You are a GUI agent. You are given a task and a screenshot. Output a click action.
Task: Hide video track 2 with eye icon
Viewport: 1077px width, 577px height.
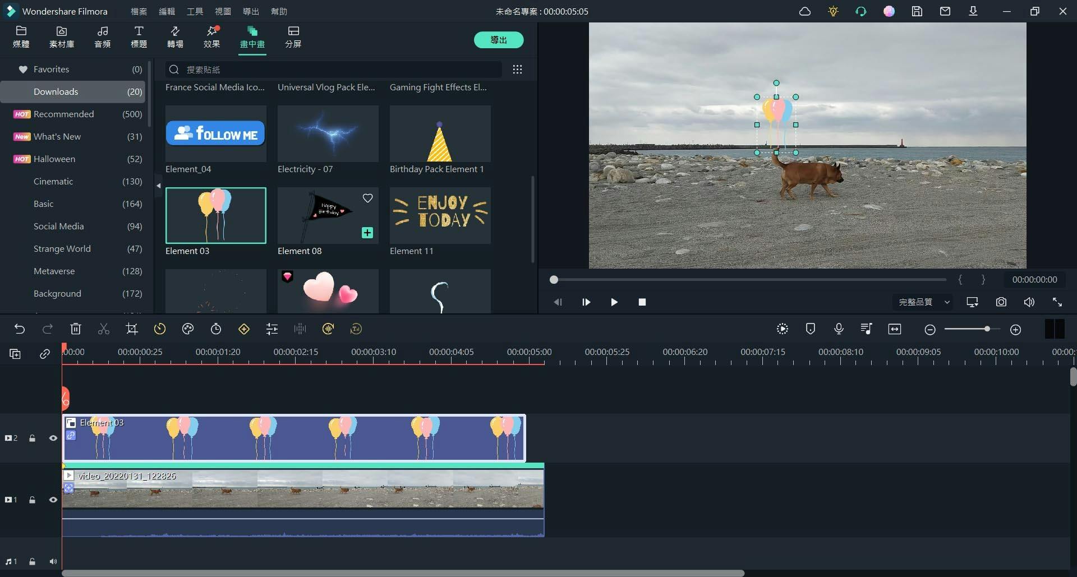pyautogui.click(x=53, y=438)
